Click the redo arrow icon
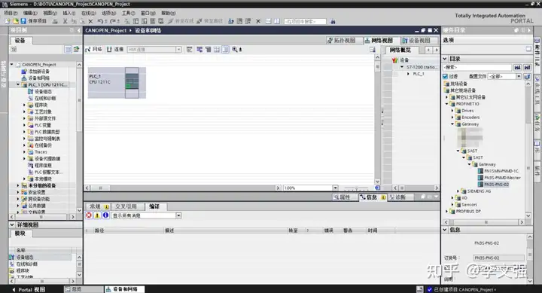This screenshot has width=542, height=293. coord(113,21)
